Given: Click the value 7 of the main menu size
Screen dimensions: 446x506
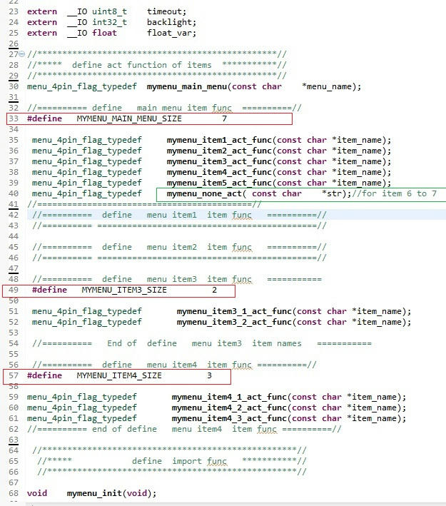Looking at the screenshot, I should (224, 118).
